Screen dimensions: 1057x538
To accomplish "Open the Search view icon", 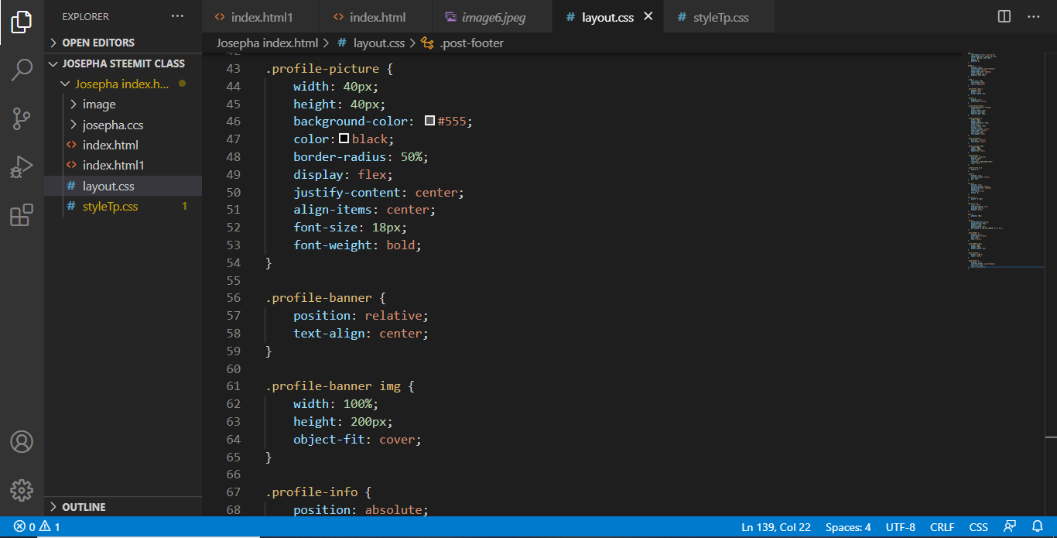I will point(22,70).
